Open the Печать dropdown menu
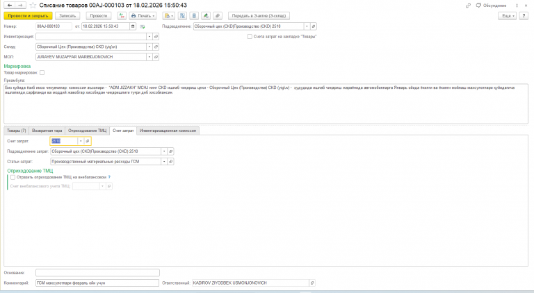Viewport: 534px width, 293px height. point(143,16)
